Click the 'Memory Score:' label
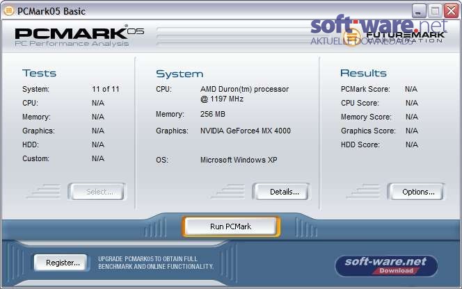Image resolution: width=462 pixels, height=289 pixels. (366, 117)
